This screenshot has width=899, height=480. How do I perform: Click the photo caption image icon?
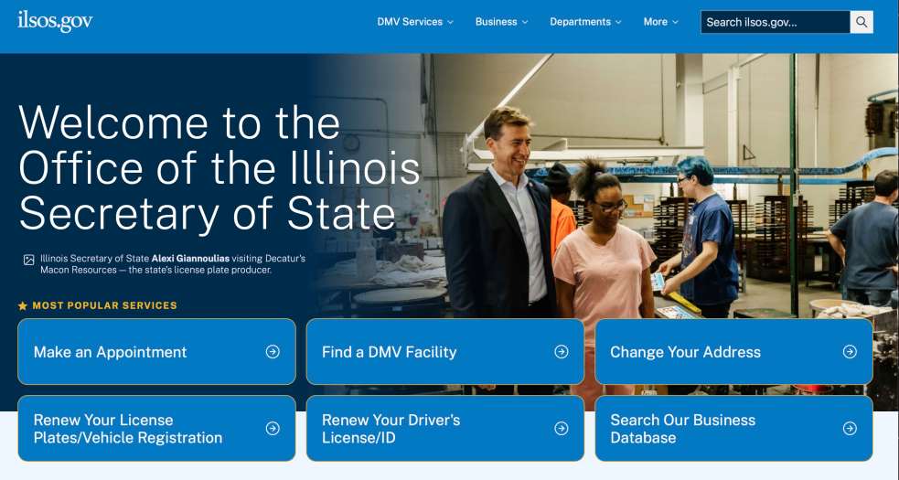click(28, 260)
